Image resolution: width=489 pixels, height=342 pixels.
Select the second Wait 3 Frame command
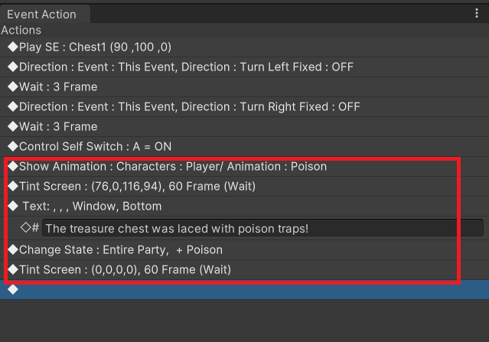coord(58,127)
